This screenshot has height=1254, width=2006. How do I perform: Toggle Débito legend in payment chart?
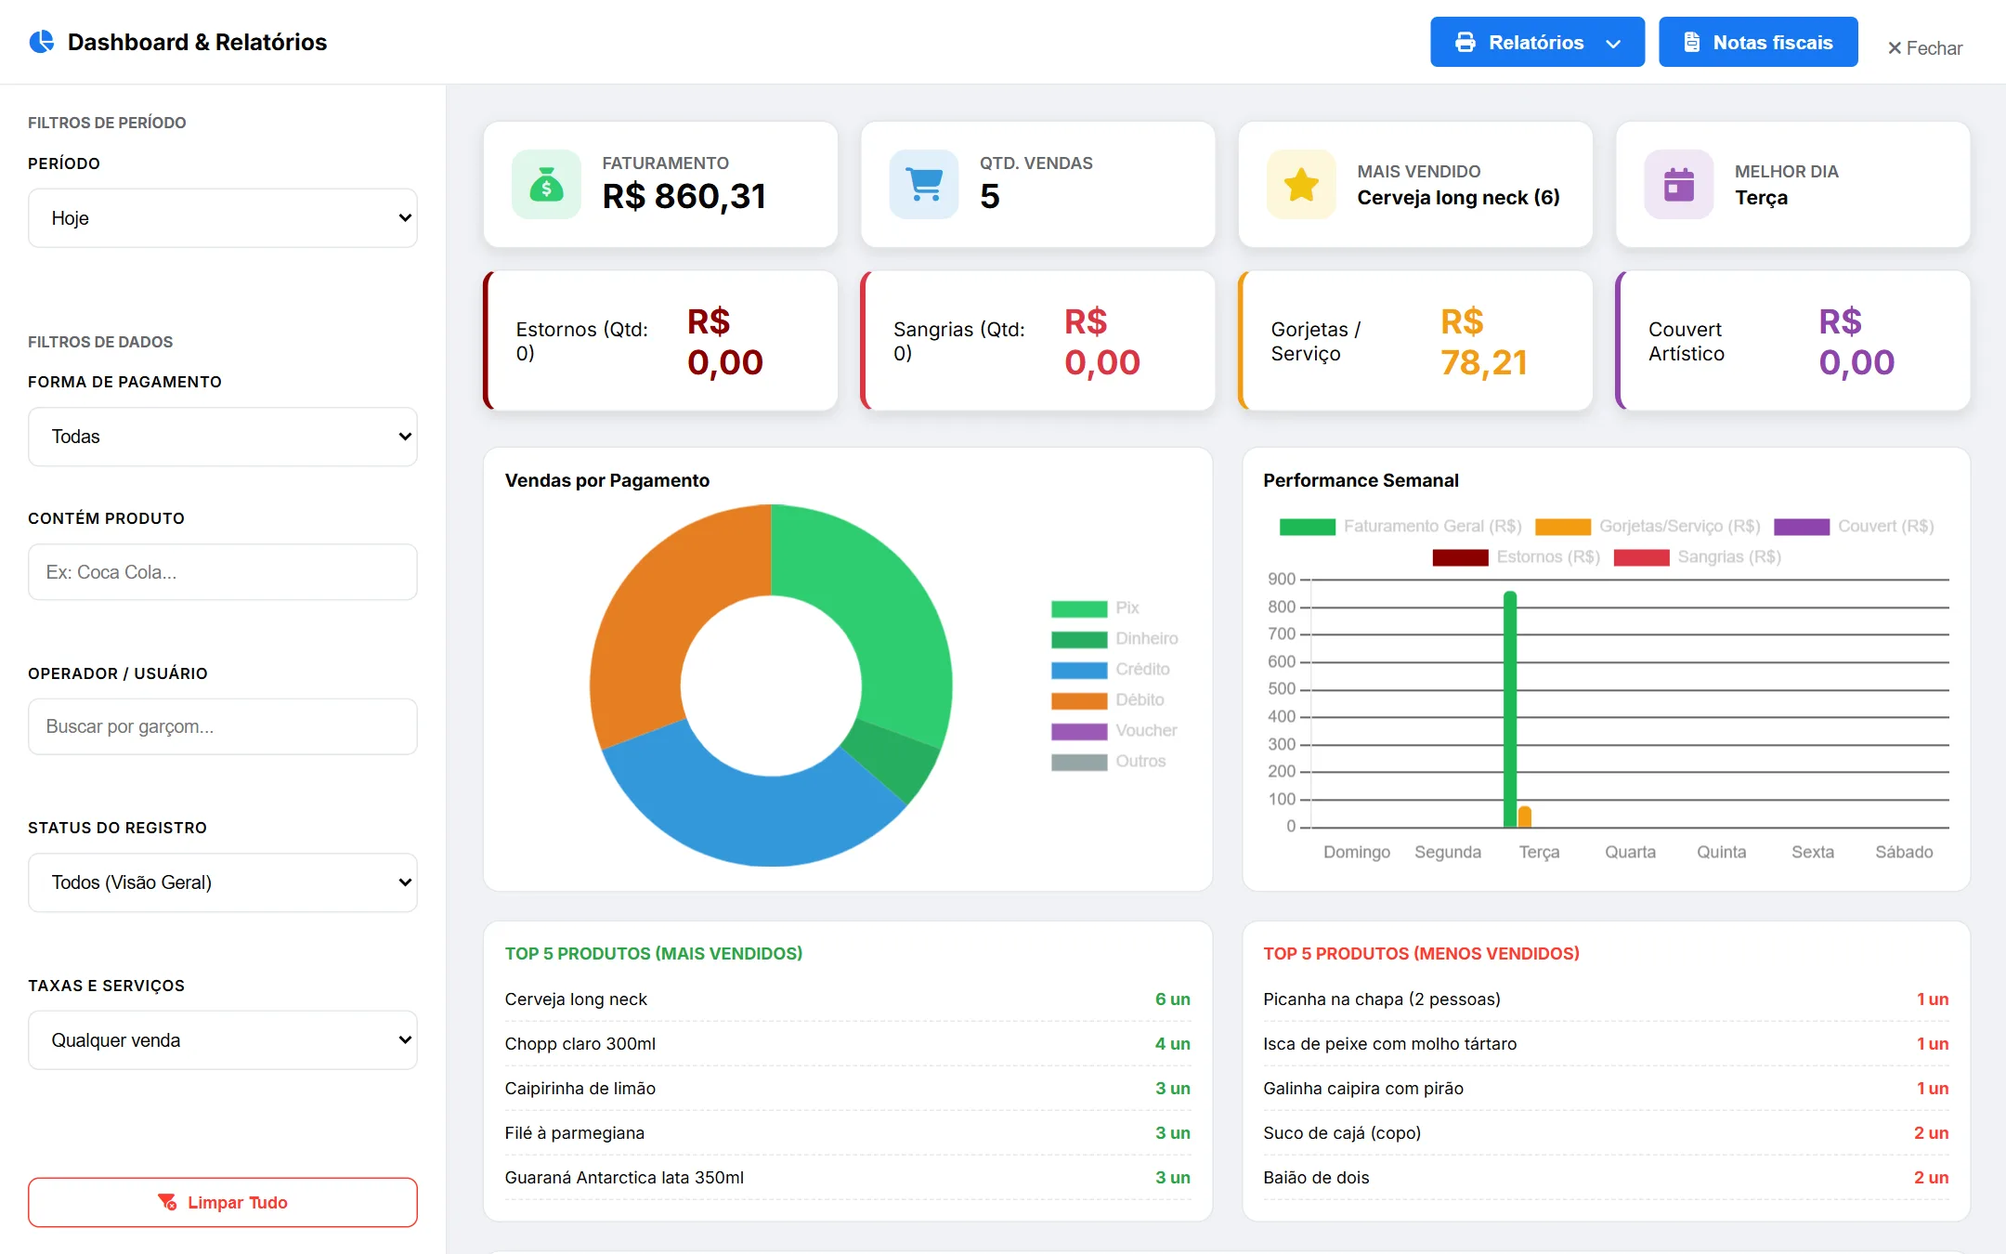1108,700
